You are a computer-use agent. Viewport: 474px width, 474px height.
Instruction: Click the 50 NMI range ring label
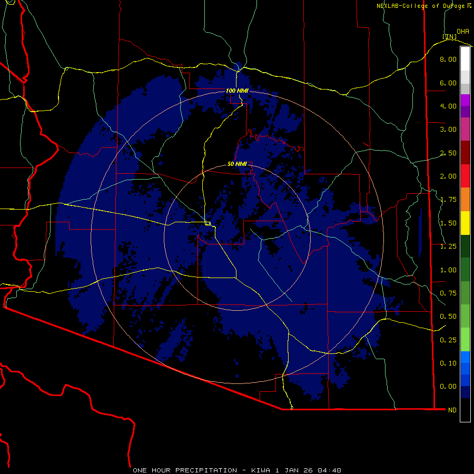pyautogui.click(x=237, y=164)
